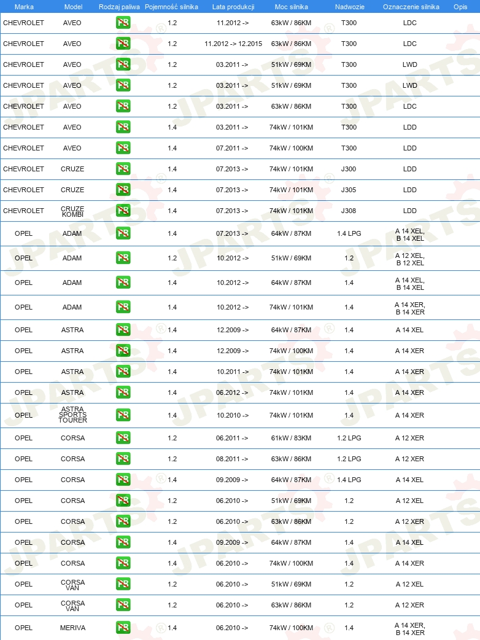
Task: Click fuel icon in Astra 74kW / 100KM row
Action: tap(123, 351)
